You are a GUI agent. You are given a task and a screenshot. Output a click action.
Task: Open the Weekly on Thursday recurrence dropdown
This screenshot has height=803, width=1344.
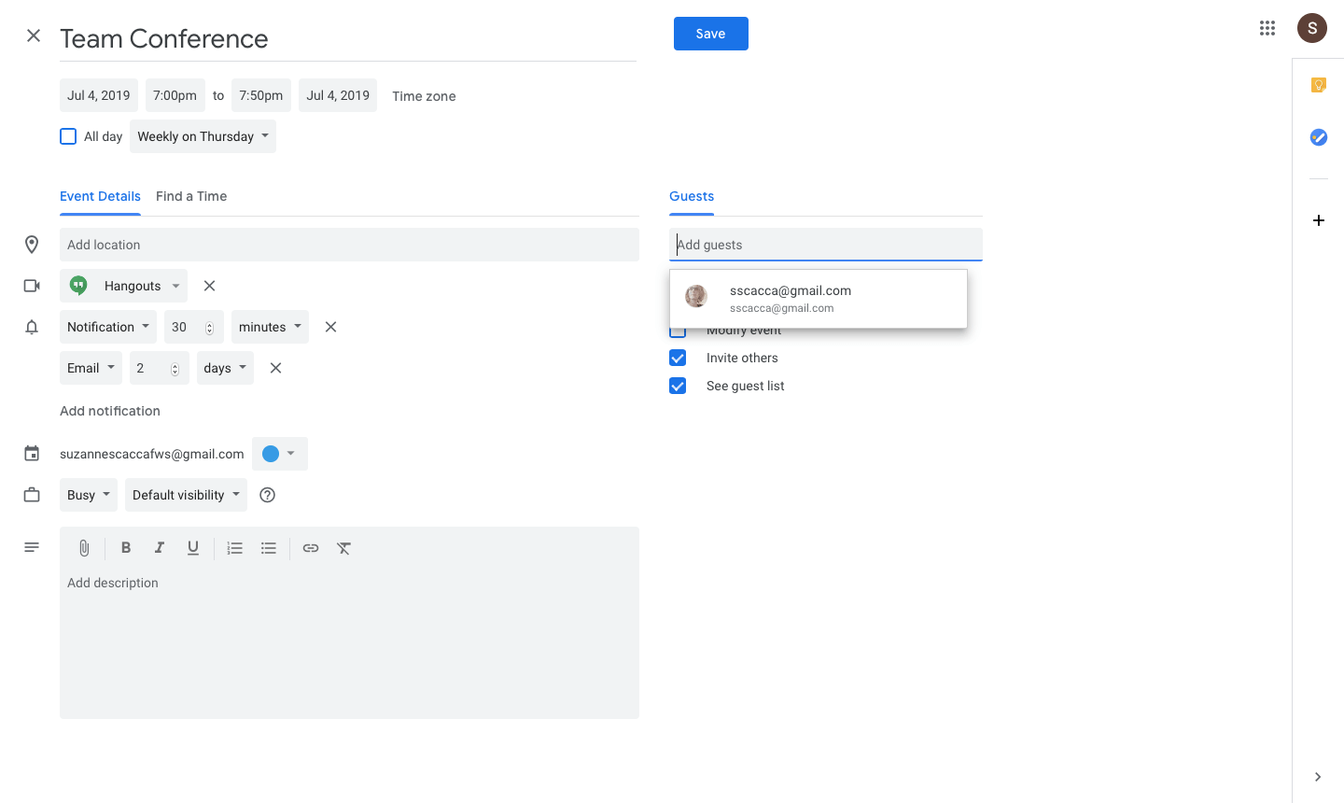[x=203, y=136]
